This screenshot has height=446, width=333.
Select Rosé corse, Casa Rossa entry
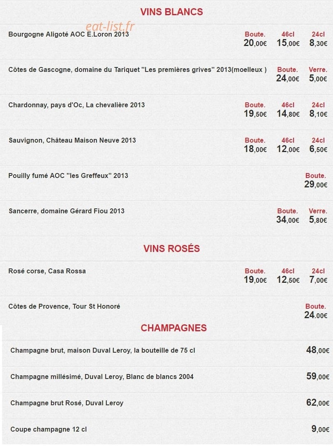tap(47, 271)
